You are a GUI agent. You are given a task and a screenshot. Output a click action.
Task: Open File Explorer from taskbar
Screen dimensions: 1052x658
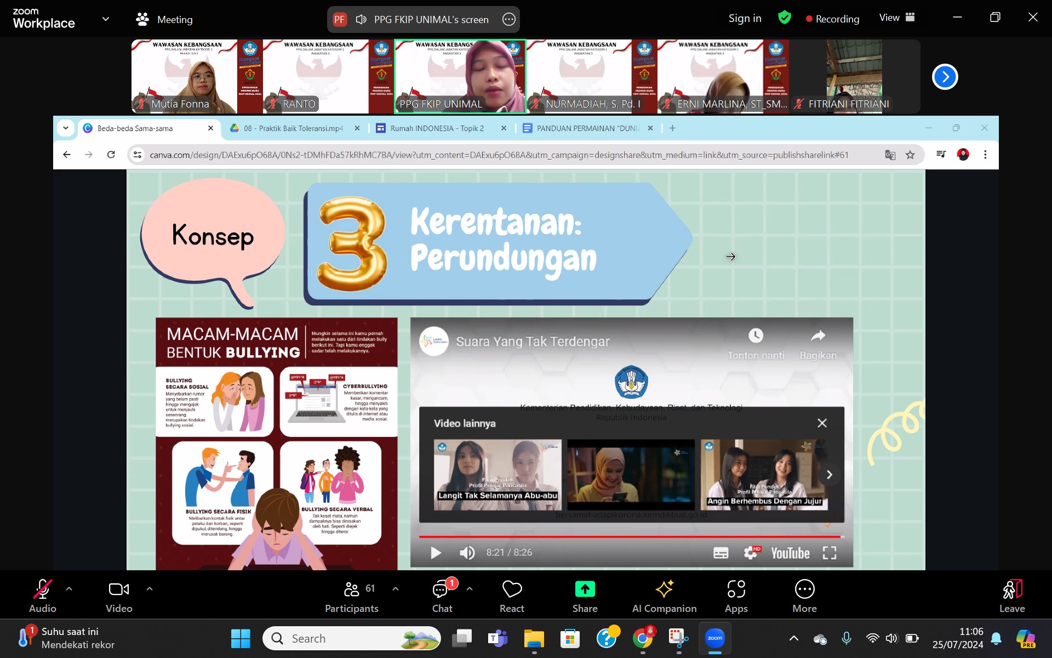click(x=534, y=638)
